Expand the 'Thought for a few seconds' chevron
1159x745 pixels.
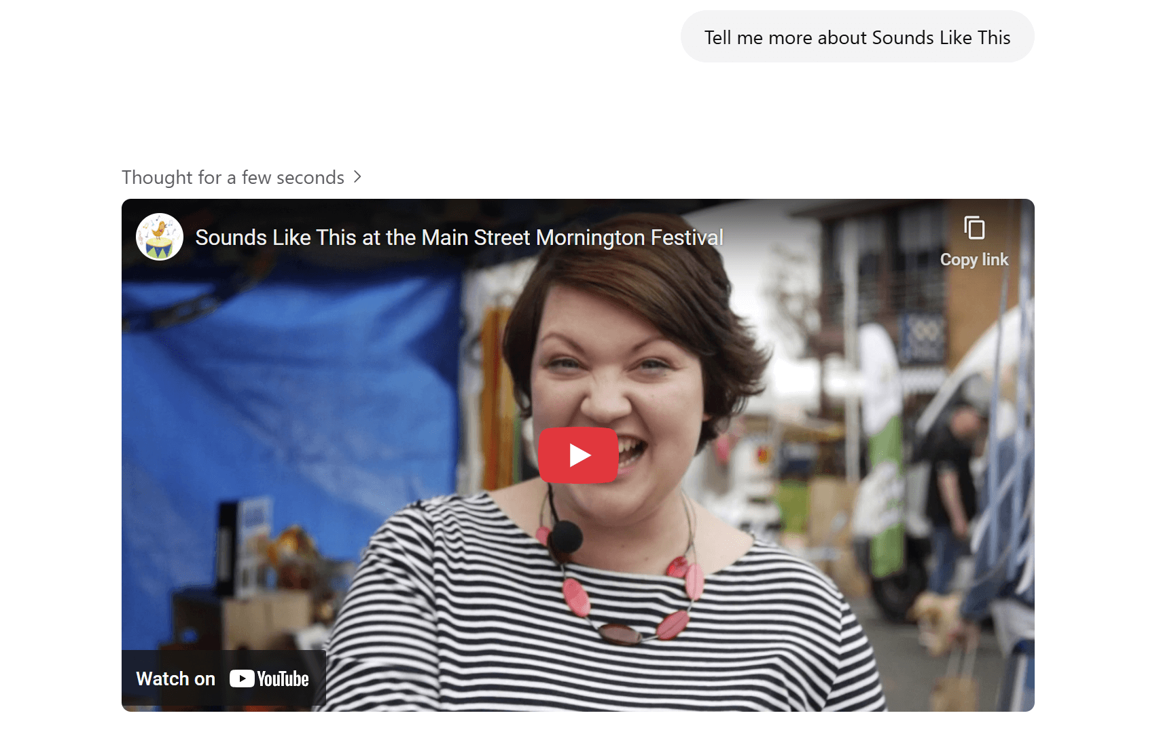358,177
